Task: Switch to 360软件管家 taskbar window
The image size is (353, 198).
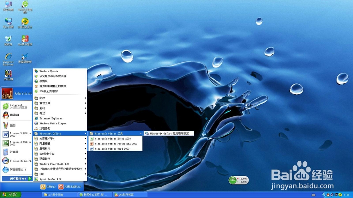Action: pos(130,194)
